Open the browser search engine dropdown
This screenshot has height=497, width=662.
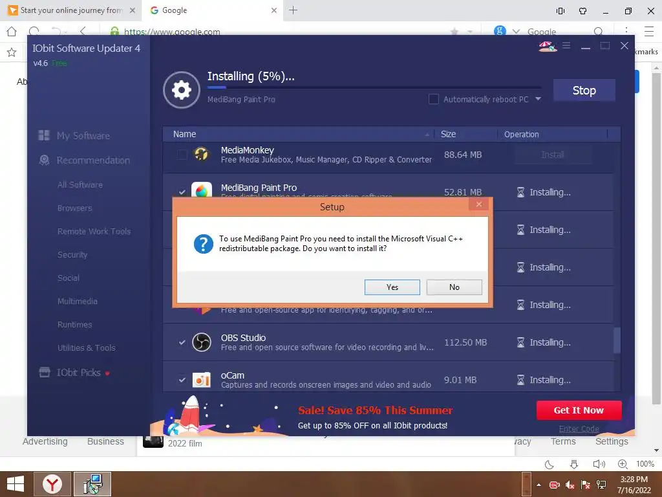click(x=516, y=31)
